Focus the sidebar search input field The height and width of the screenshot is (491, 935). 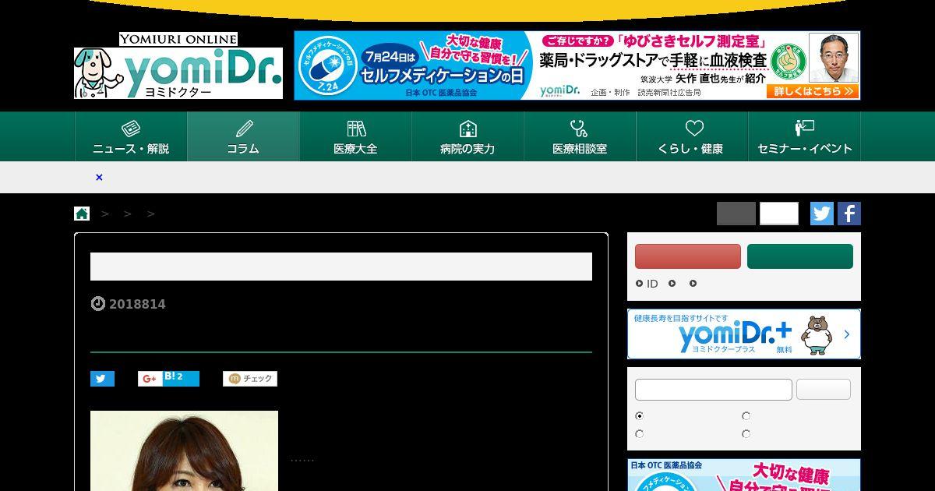coord(714,390)
